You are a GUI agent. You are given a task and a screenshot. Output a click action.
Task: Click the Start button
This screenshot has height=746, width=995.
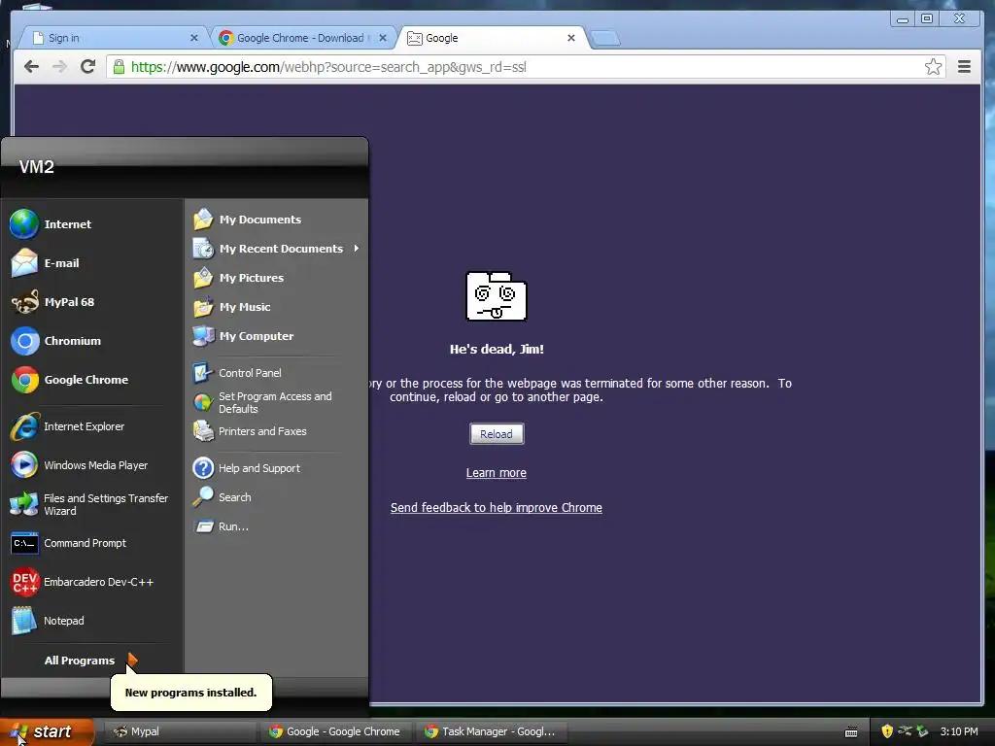[x=47, y=731]
